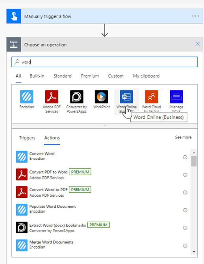Choose the Adobe PDF Services connector
The width and height of the screenshot is (204, 264).
click(52, 97)
